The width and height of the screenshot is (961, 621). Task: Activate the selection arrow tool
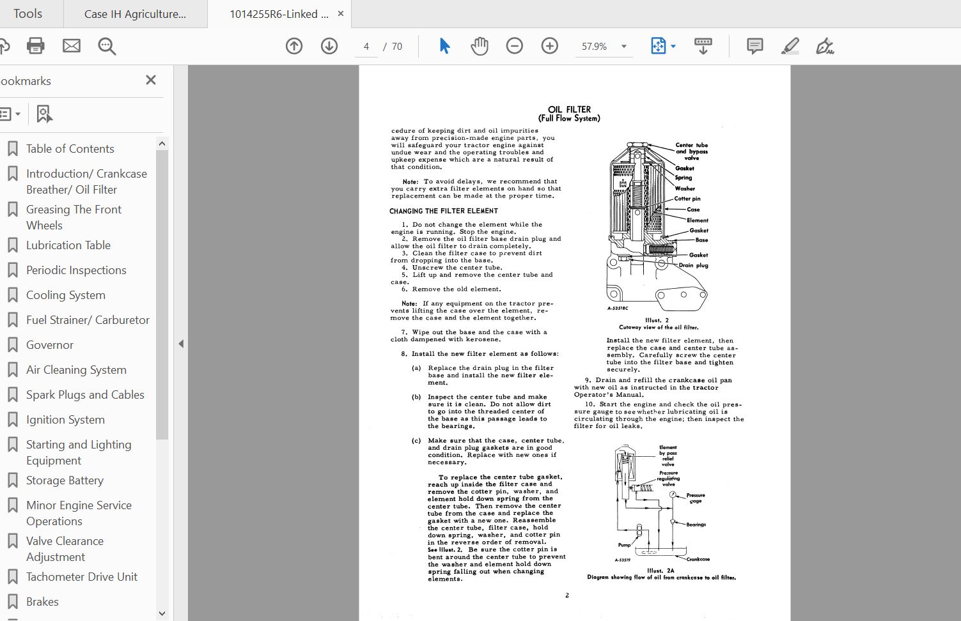coord(444,46)
